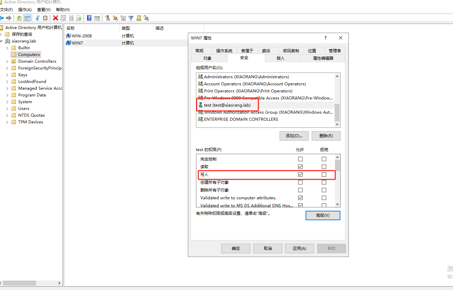The width and height of the screenshot is (453, 290).
Task: Click the question mark in the WIN7 dialog title bar
Action: point(325,38)
